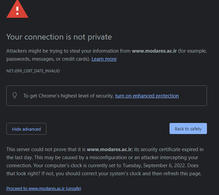Go back using Back to safety
Viewport: 219px width, 195px height.
click(x=188, y=129)
